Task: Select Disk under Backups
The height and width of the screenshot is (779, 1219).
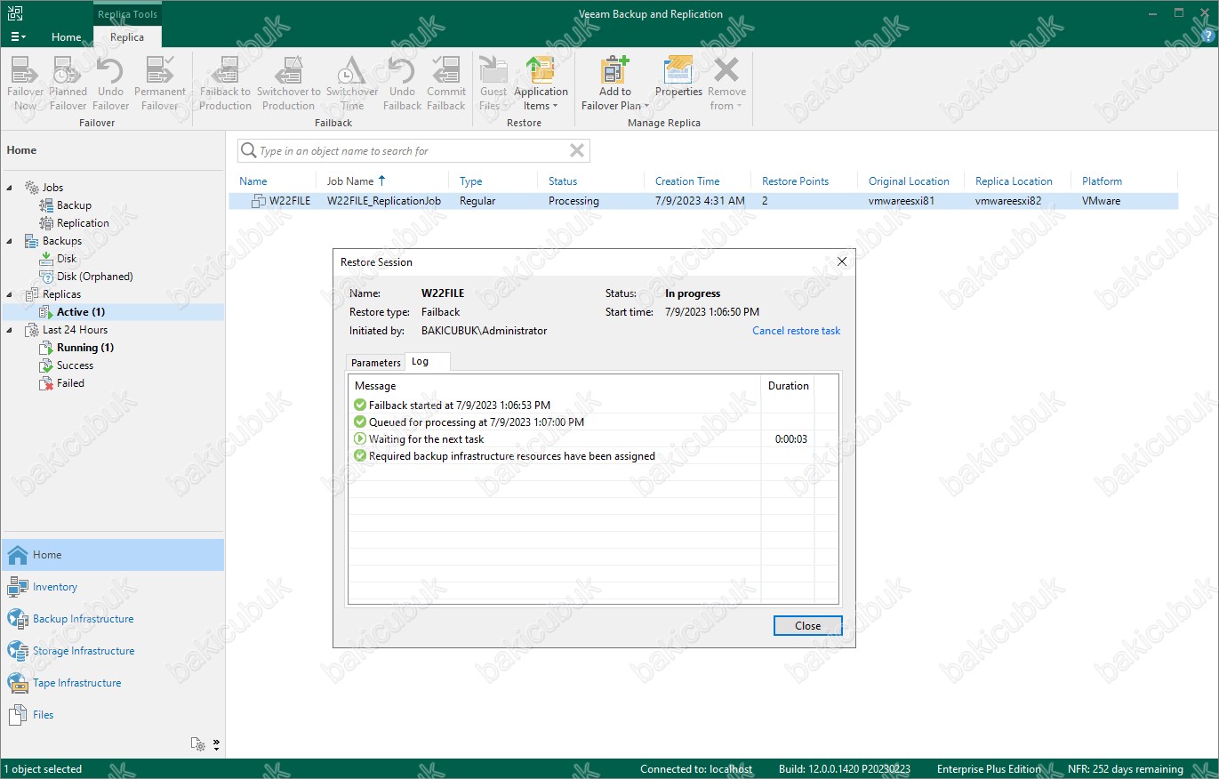Action: (67, 259)
